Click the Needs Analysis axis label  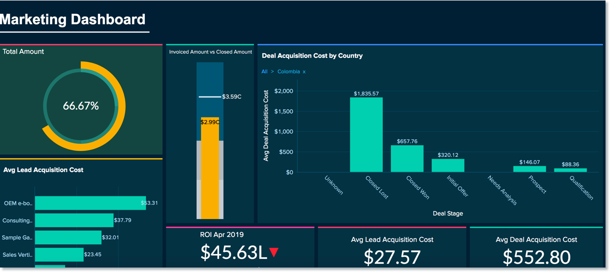[502, 190]
